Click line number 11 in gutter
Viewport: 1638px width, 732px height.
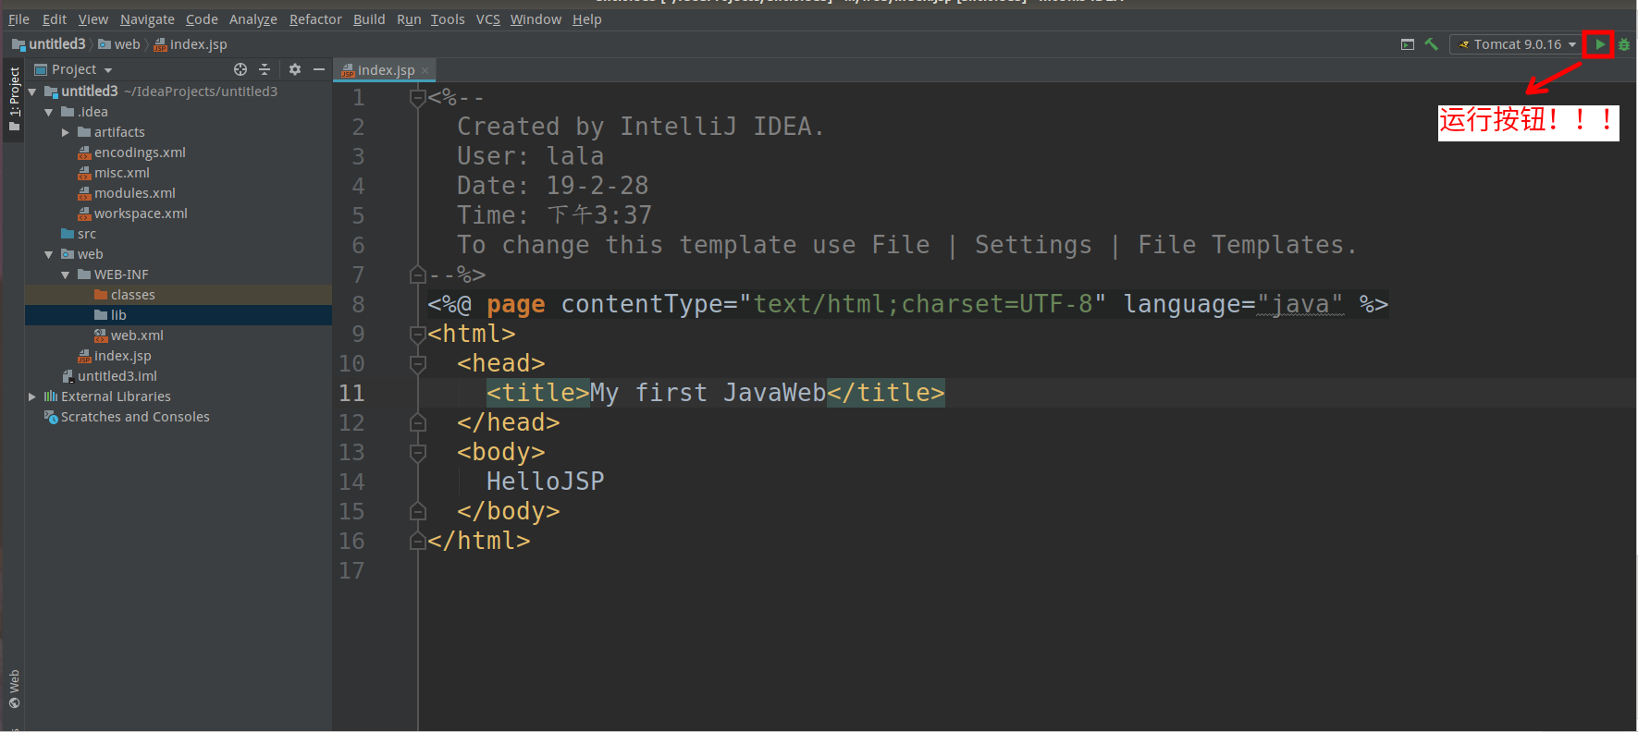351,393
